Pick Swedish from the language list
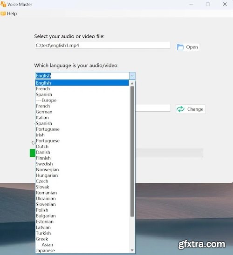Screen dimensions: 233x255 pyautogui.click(x=82, y=164)
